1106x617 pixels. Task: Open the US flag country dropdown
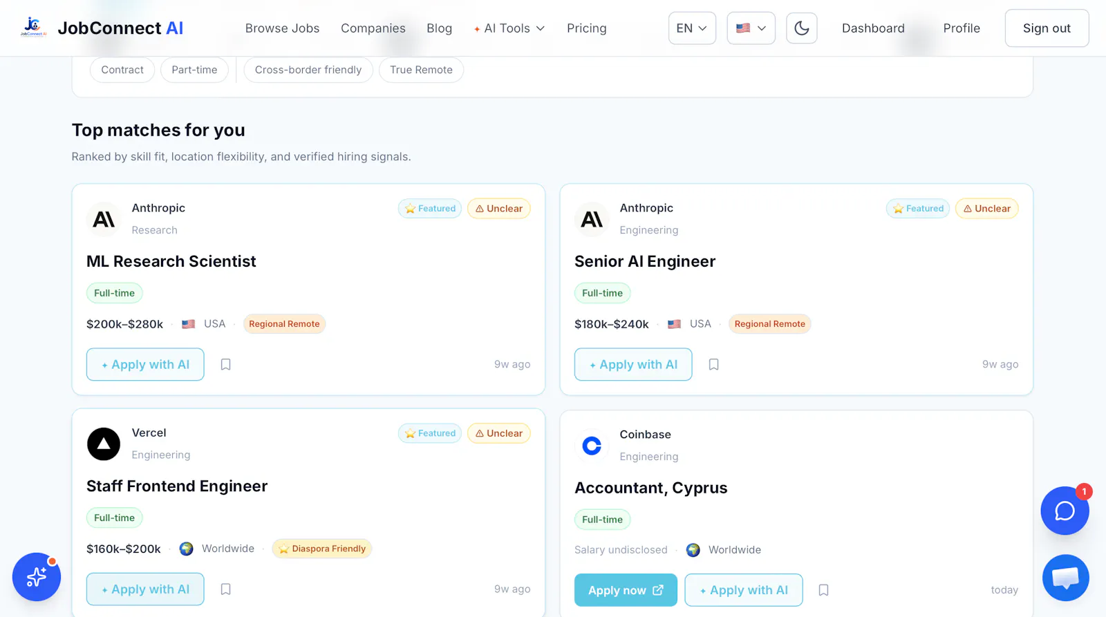point(751,28)
